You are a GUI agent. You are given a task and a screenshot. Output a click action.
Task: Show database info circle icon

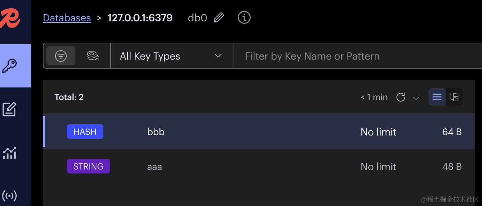click(244, 17)
